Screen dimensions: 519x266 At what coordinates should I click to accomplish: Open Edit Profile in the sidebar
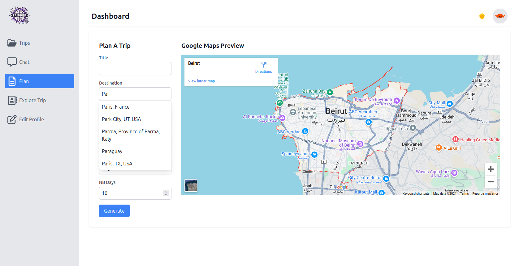tap(40, 119)
